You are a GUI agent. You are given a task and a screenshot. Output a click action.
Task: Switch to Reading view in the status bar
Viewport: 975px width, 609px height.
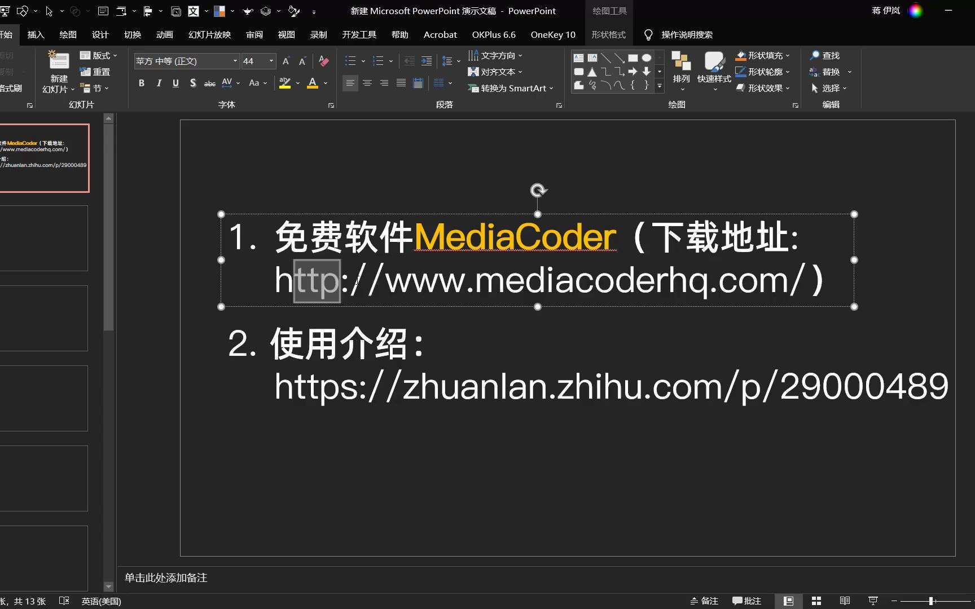pyautogui.click(x=845, y=601)
